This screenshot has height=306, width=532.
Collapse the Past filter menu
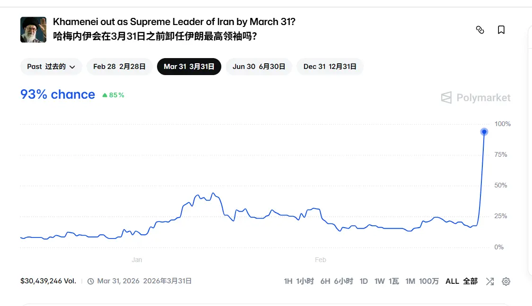[x=51, y=67]
